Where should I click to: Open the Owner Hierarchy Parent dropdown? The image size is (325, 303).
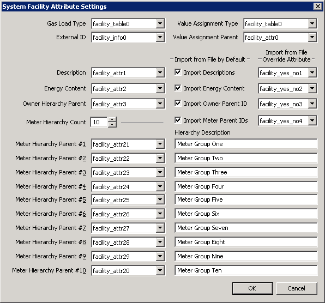tap(160, 104)
